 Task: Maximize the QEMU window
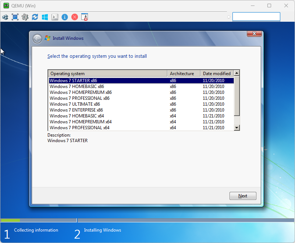(269, 6)
